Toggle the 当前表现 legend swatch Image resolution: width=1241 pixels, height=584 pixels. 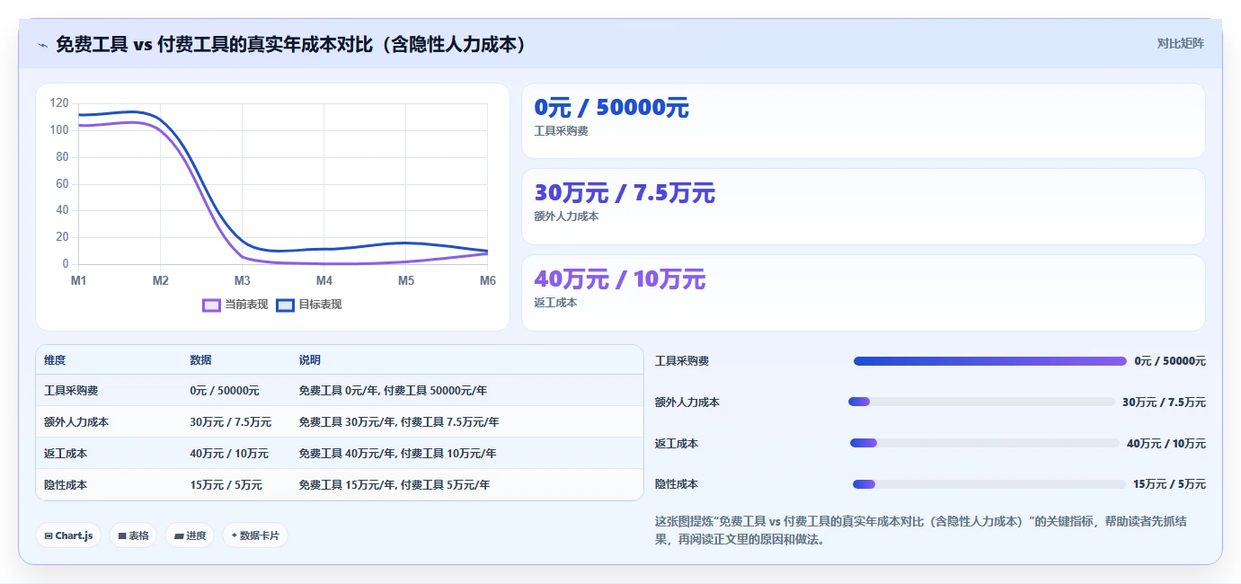click(211, 305)
